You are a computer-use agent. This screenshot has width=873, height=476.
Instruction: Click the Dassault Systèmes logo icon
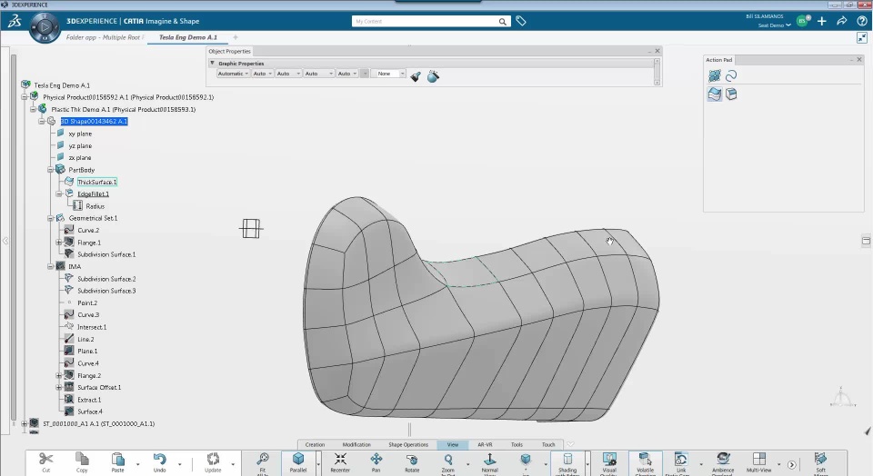[15, 21]
